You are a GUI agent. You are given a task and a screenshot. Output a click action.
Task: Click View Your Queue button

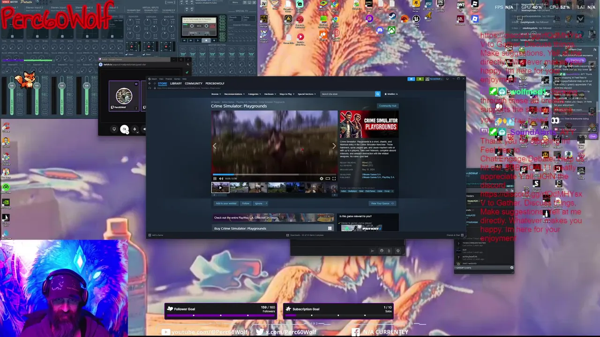(382, 204)
